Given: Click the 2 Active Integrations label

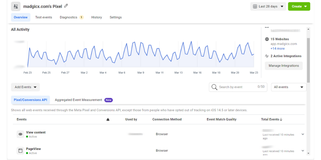Looking at the screenshot, I should point(286,56).
